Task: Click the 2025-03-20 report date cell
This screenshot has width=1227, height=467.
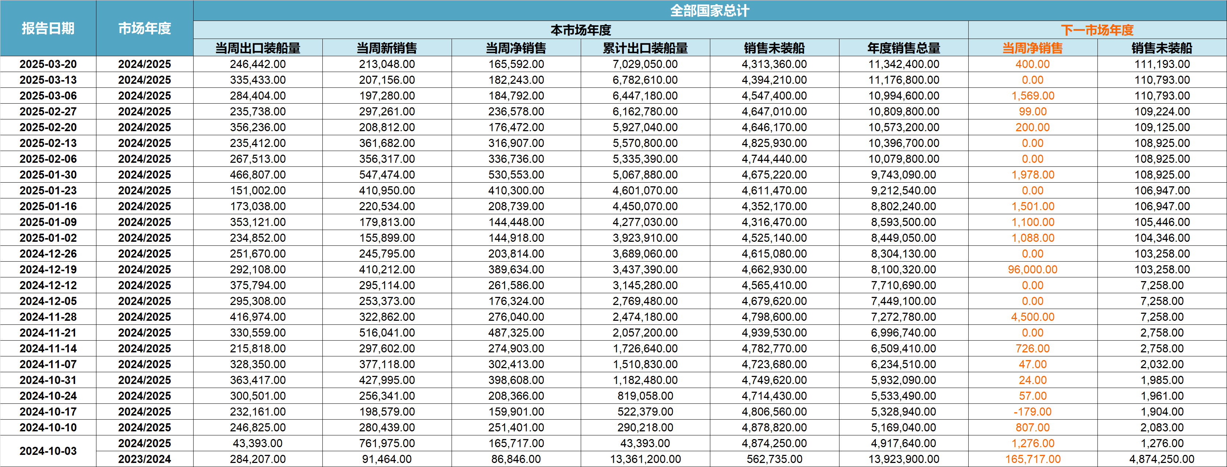Action: 48,64
